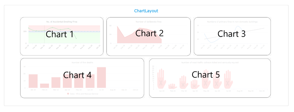Click the vertical dashed marker line in Chart 1

44,34
